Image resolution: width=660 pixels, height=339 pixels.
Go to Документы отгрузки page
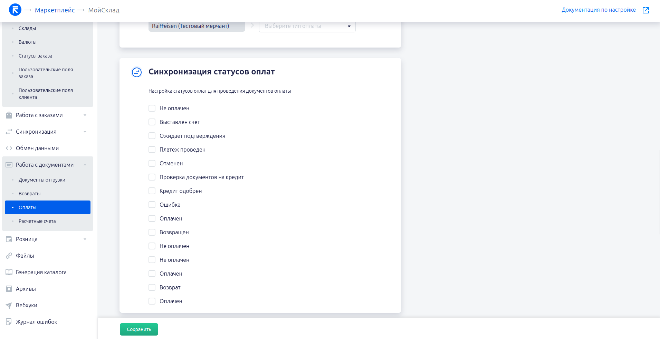click(42, 180)
